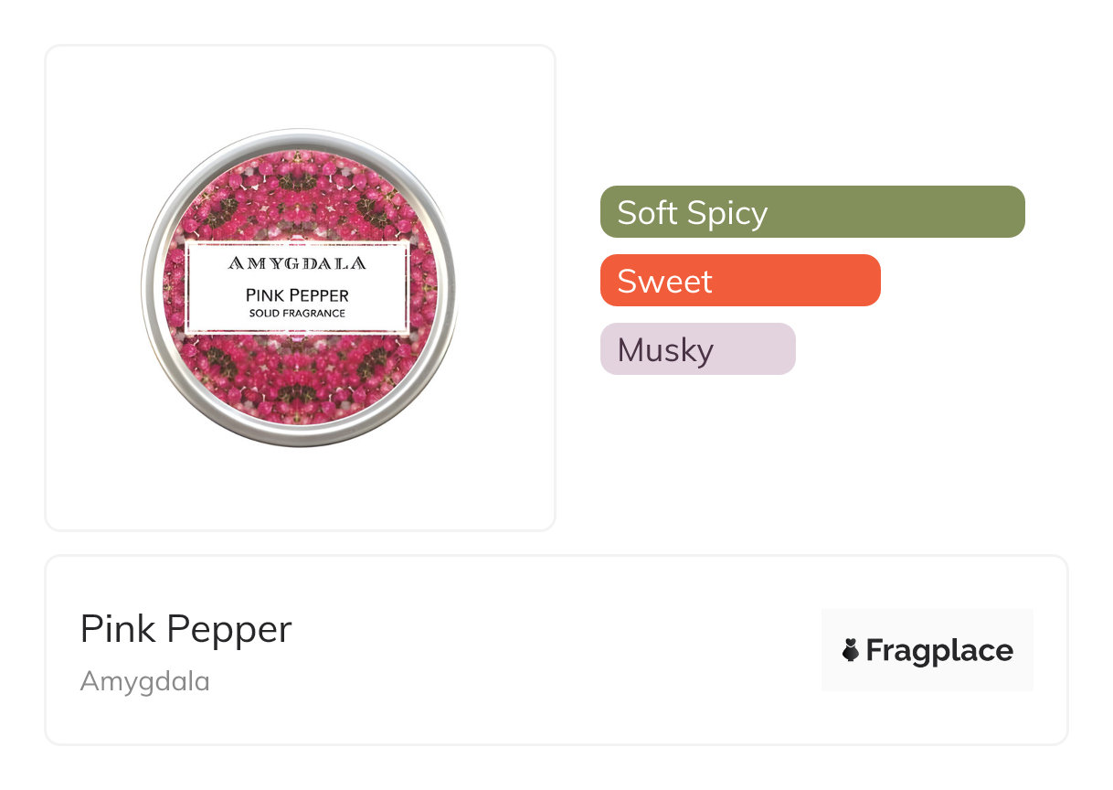Image resolution: width=1113 pixels, height=790 pixels.
Task: Click PINK PEPPER printed on the tin label
Action: point(297,294)
